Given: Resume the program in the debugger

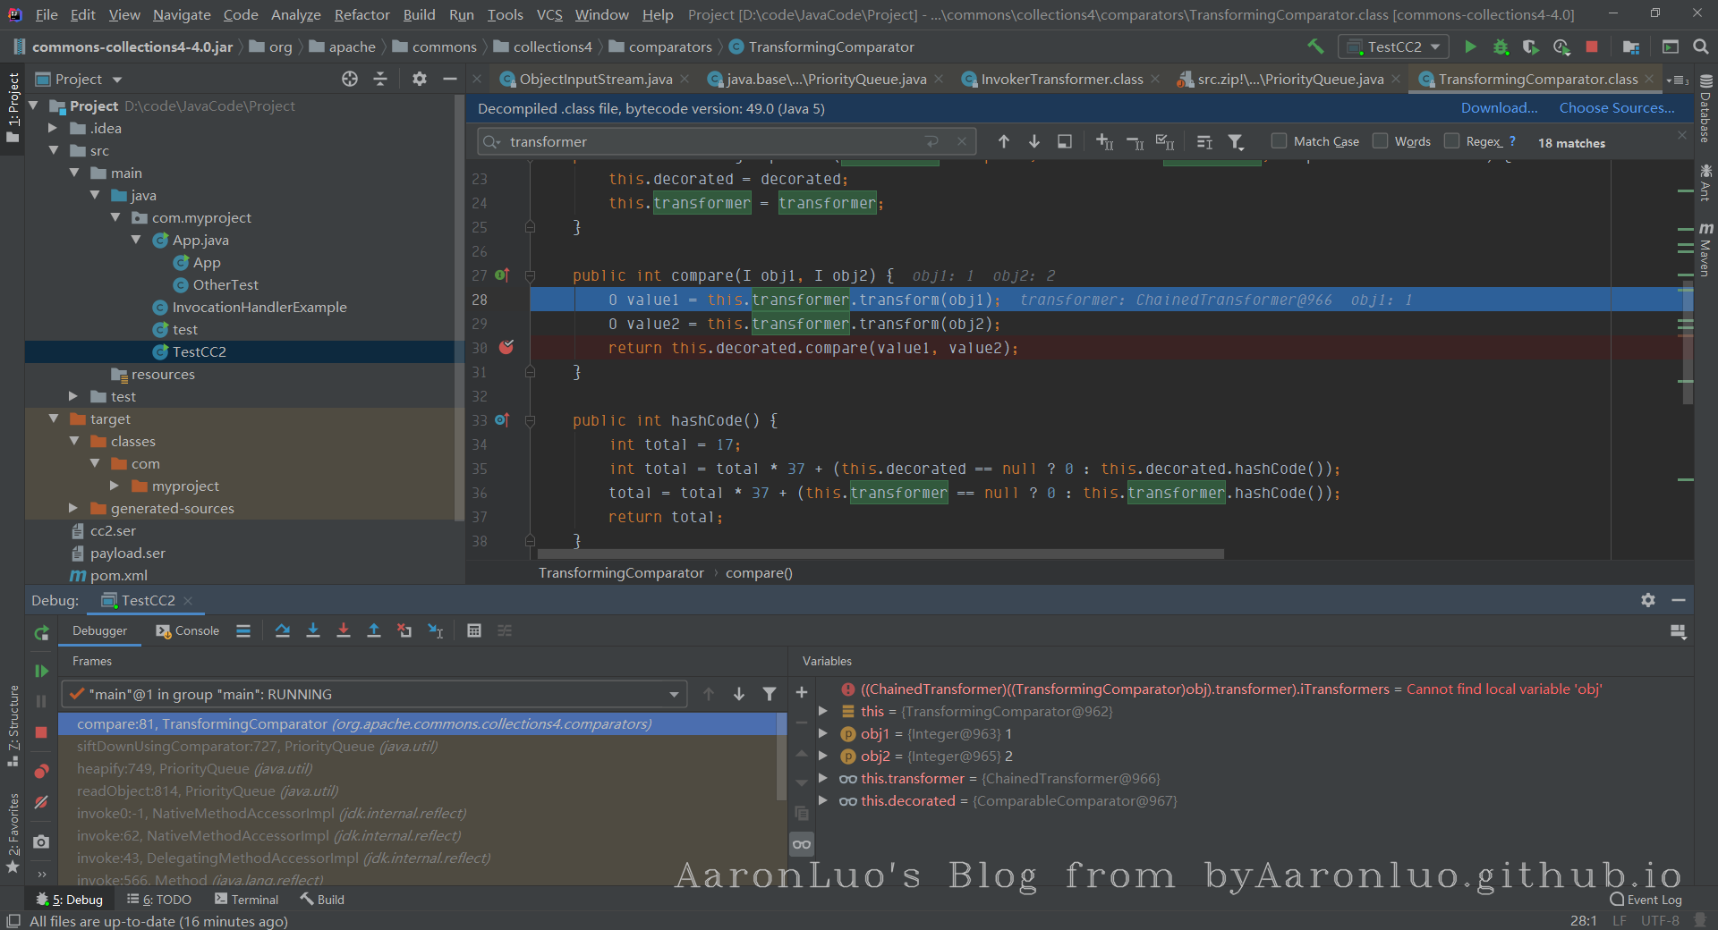Looking at the screenshot, I should 41,671.
